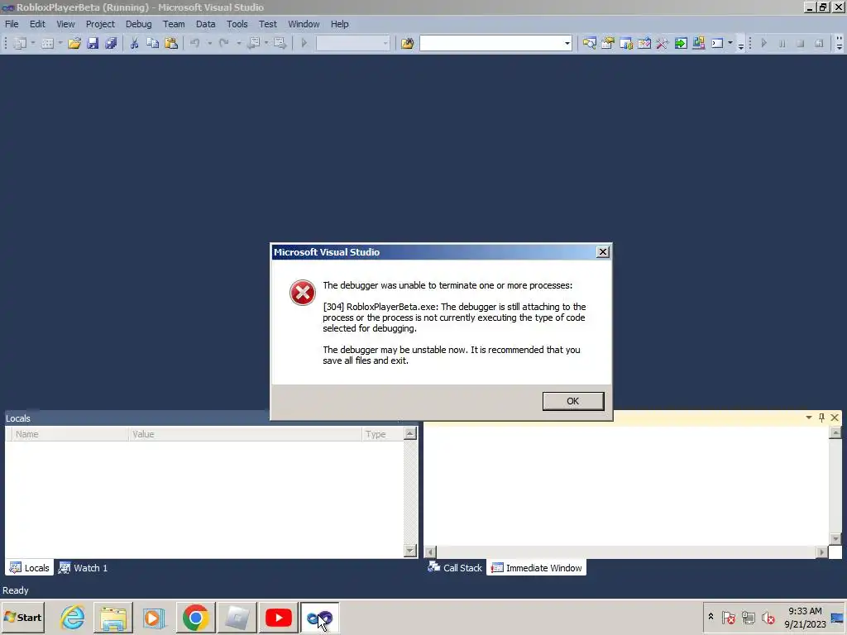Expand the New Project dropdown arrow

[33, 43]
